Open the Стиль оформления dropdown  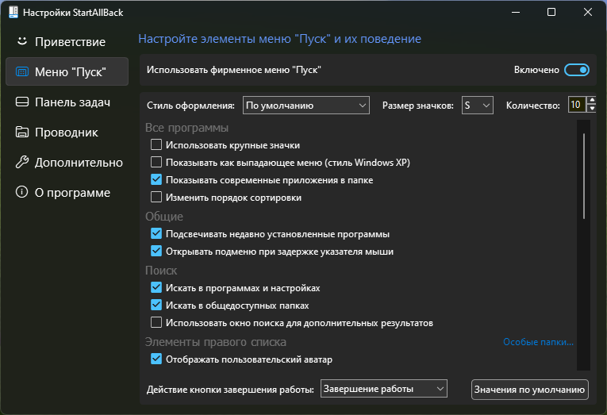[306, 105]
